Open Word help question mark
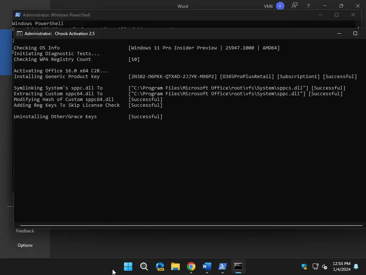Image resolution: width=366 pixels, height=275 pixels. pos(308,6)
